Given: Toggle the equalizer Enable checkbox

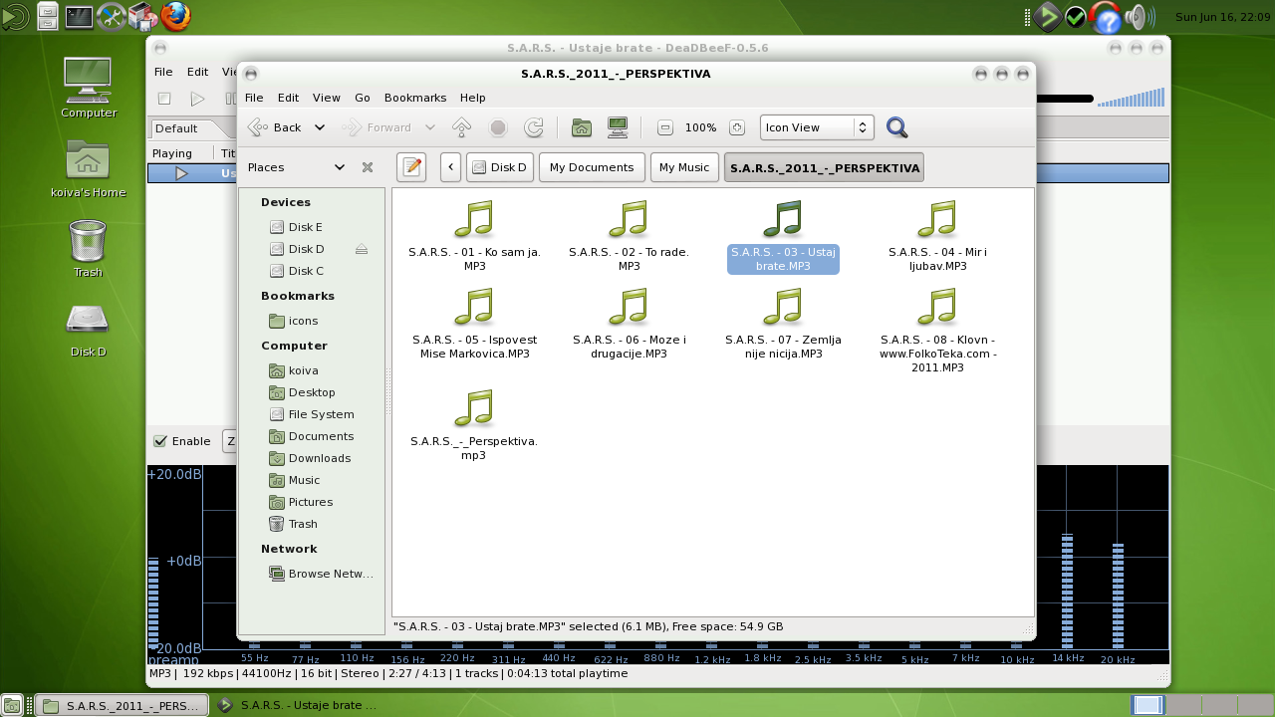Looking at the screenshot, I should coord(159,441).
